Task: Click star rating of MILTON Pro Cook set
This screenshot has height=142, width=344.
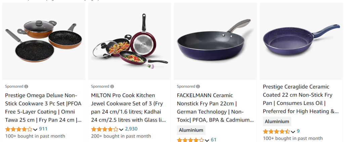Action: [x=105, y=129]
